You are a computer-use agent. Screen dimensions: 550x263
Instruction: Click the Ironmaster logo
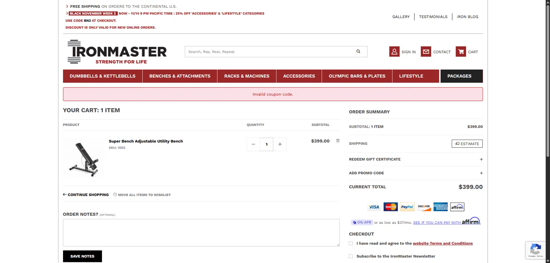click(117, 52)
